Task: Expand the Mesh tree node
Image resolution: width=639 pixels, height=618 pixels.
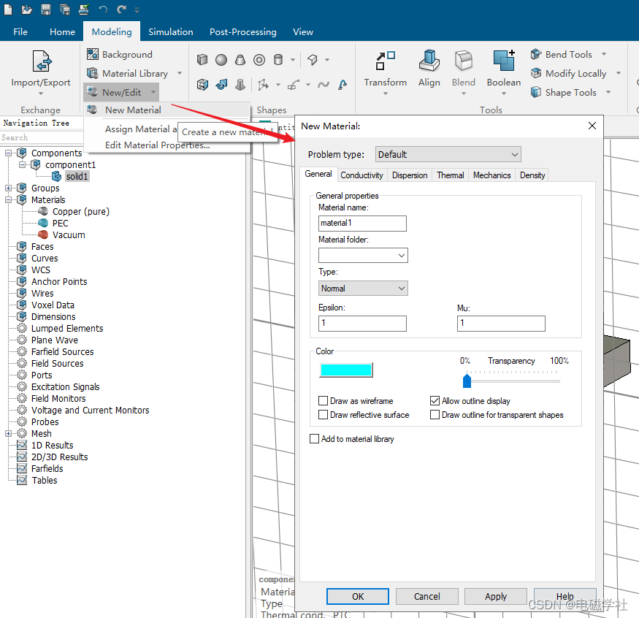Action: coord(8,434)
